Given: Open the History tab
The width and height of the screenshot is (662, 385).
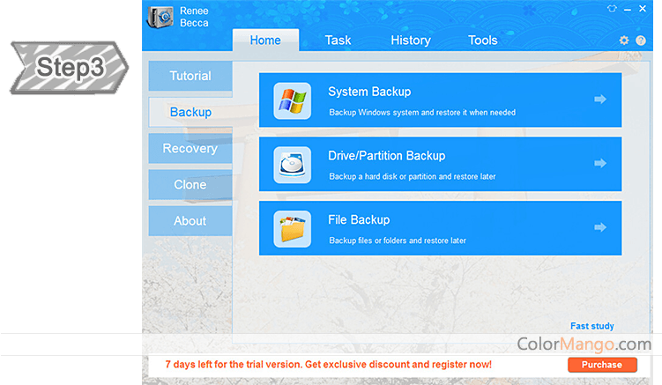Looking at the screenshot, I should [411, 41].
